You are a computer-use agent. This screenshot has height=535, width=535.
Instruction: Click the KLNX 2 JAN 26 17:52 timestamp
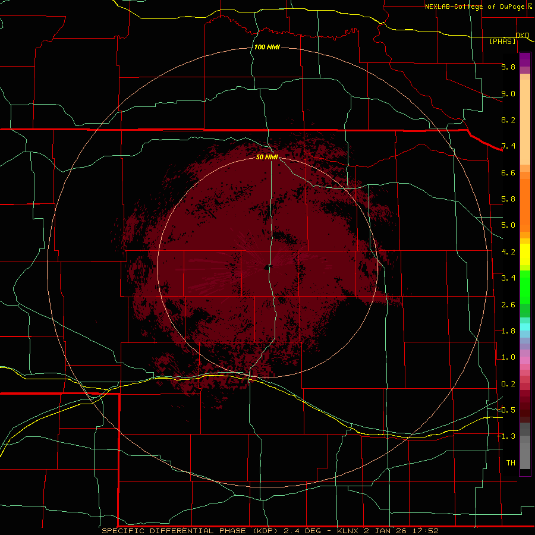(388, 531)
